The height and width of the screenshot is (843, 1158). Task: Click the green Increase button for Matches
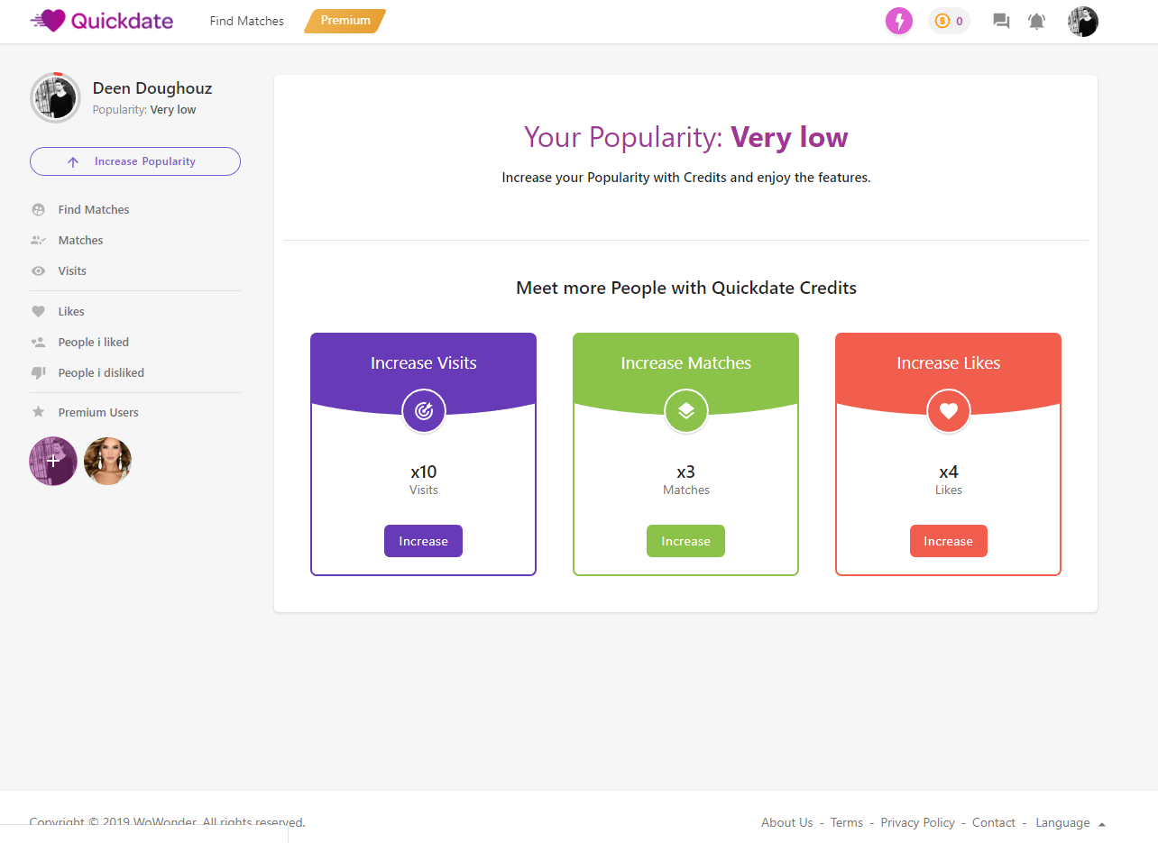(685, 541)
